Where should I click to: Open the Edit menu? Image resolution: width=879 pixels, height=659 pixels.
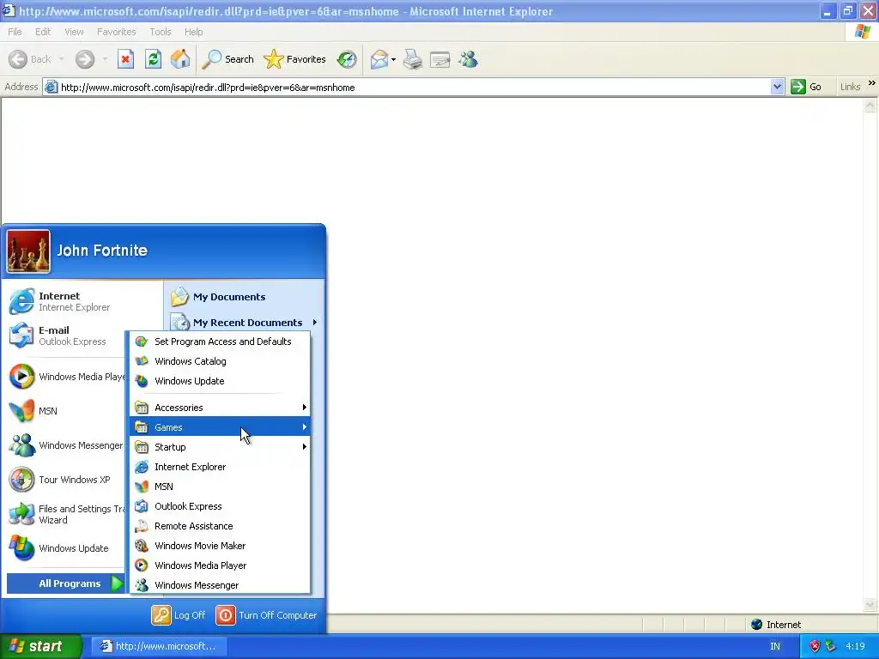click(43, 32)
